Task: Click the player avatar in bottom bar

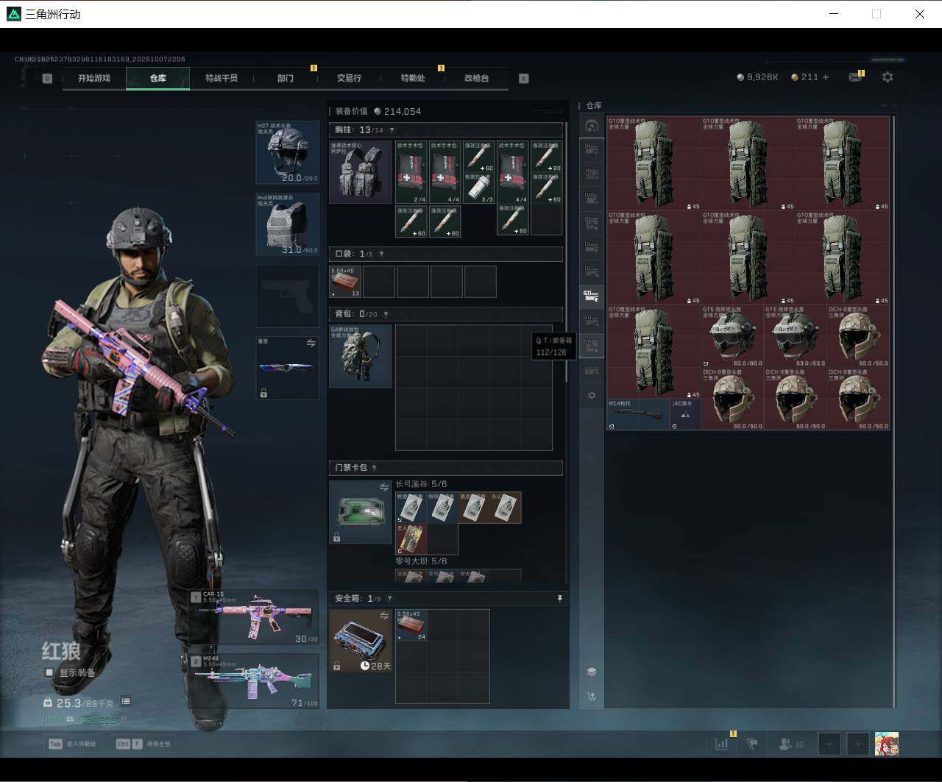Action: point(887,744)
